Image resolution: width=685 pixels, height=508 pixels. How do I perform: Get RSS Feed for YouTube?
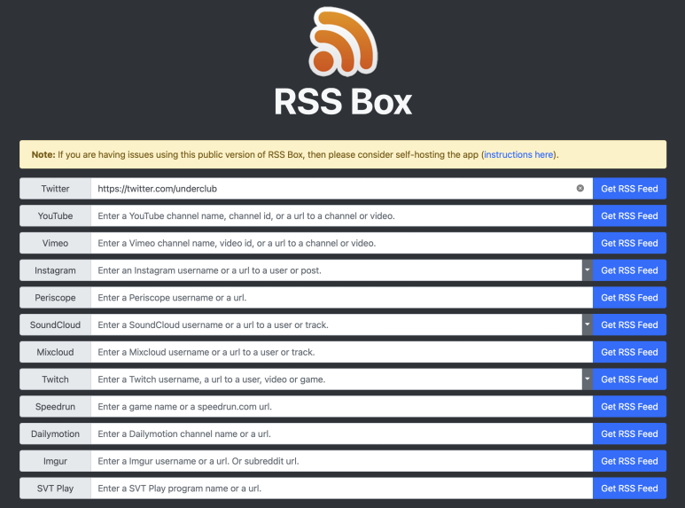pos(629,216)
